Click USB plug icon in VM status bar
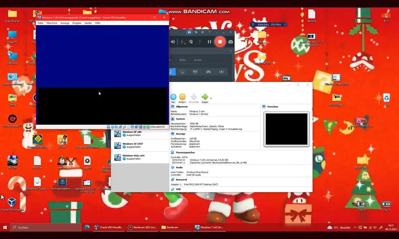Viewport: 399px width, 239px height. [124, 127]
